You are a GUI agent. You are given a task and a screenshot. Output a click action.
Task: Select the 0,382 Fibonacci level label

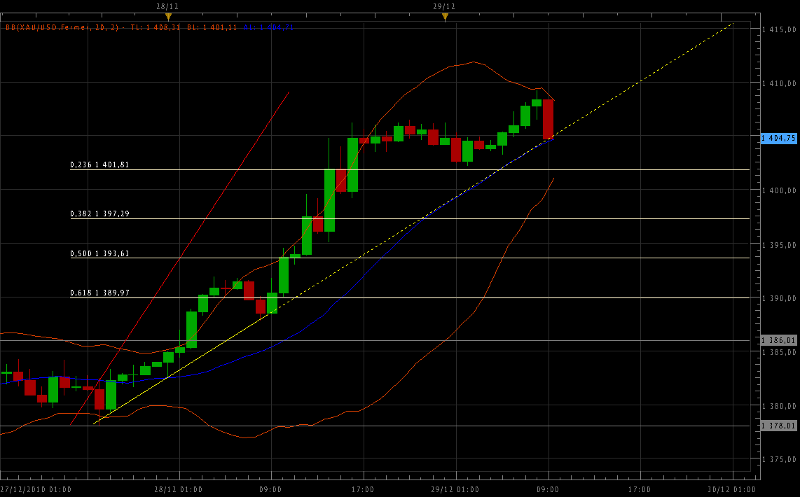[99, 214]
